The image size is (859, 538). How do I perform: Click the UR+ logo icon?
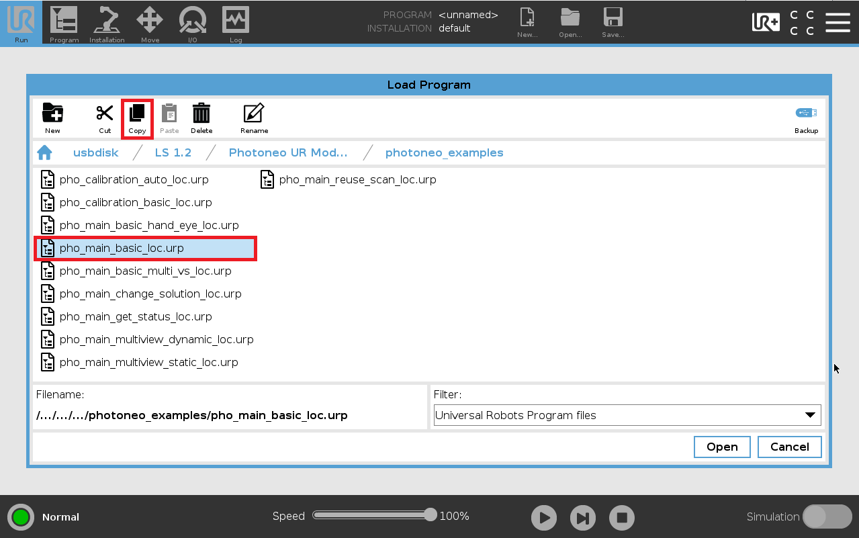(x=766, y=22)
